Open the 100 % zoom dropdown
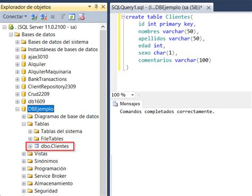The height and width of the screenshot is (196, 252). click(132, 95)
